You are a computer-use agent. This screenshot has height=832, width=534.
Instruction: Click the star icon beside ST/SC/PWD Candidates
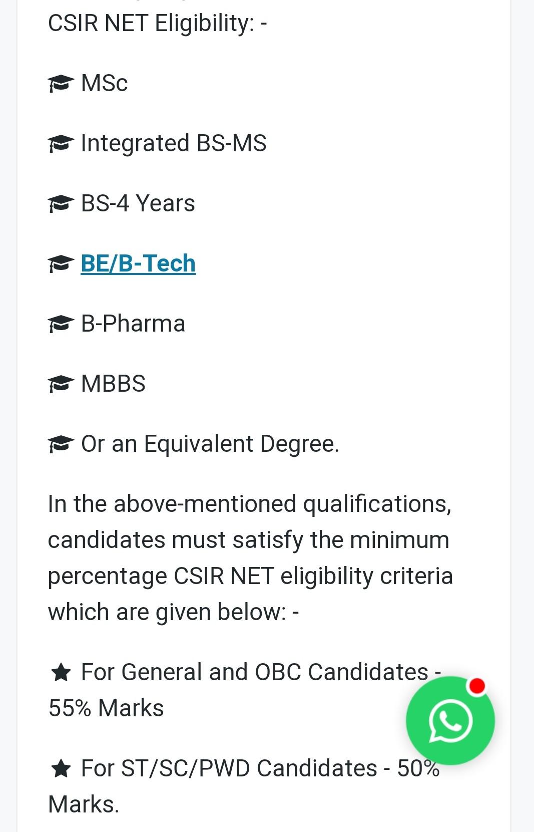coord(61,768)
